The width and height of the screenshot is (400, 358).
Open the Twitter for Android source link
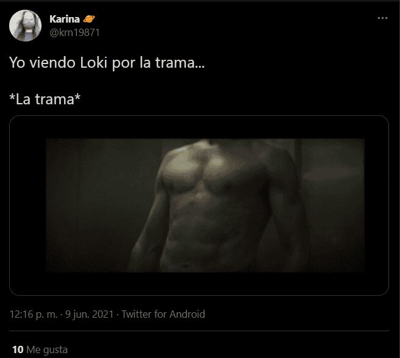coord(163,314)
